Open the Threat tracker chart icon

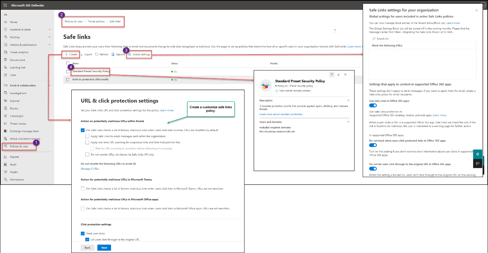coord(5,124)
